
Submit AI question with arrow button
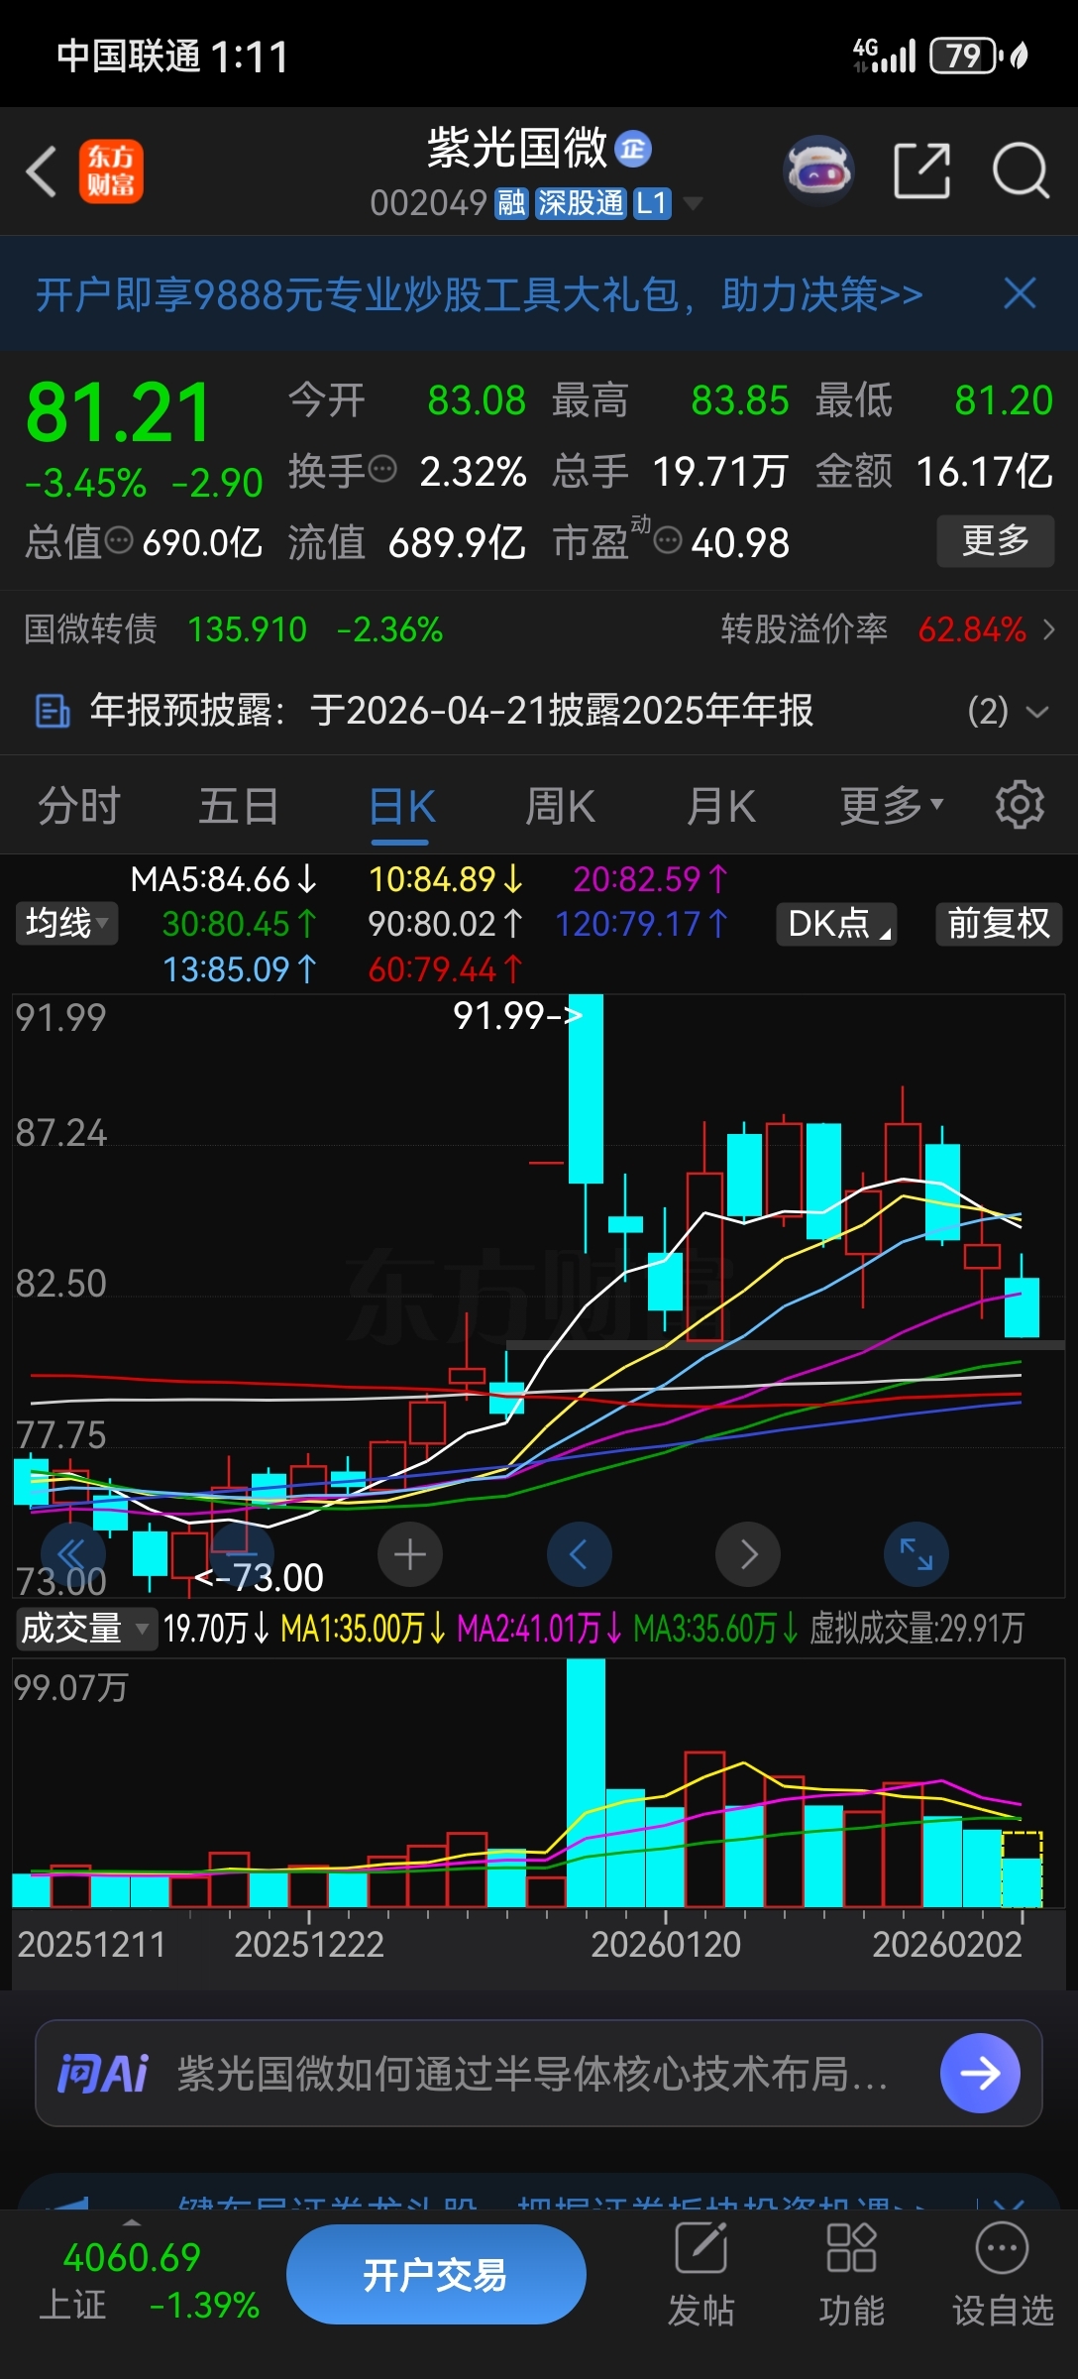coord(980,2073)
